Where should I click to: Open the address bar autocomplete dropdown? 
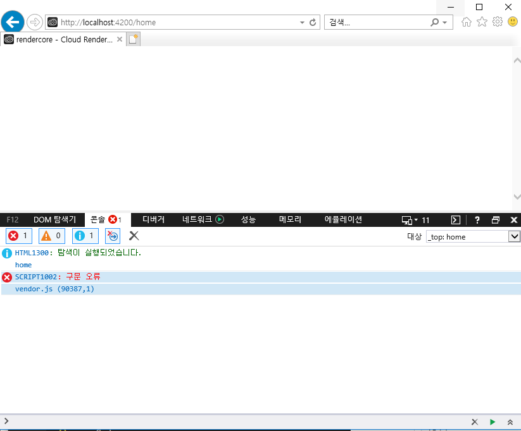302,22
